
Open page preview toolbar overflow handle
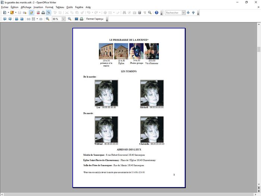(107, 19)
